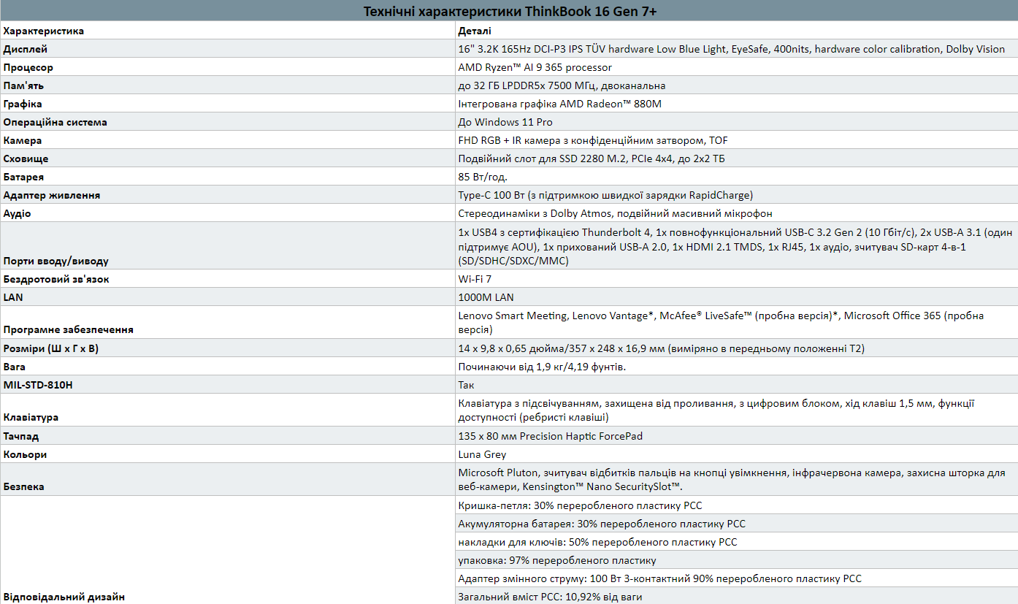Click the 'накладки для ключів: 50%' cell
Viewport: 1018px width, 604px height.
[736, 542]
